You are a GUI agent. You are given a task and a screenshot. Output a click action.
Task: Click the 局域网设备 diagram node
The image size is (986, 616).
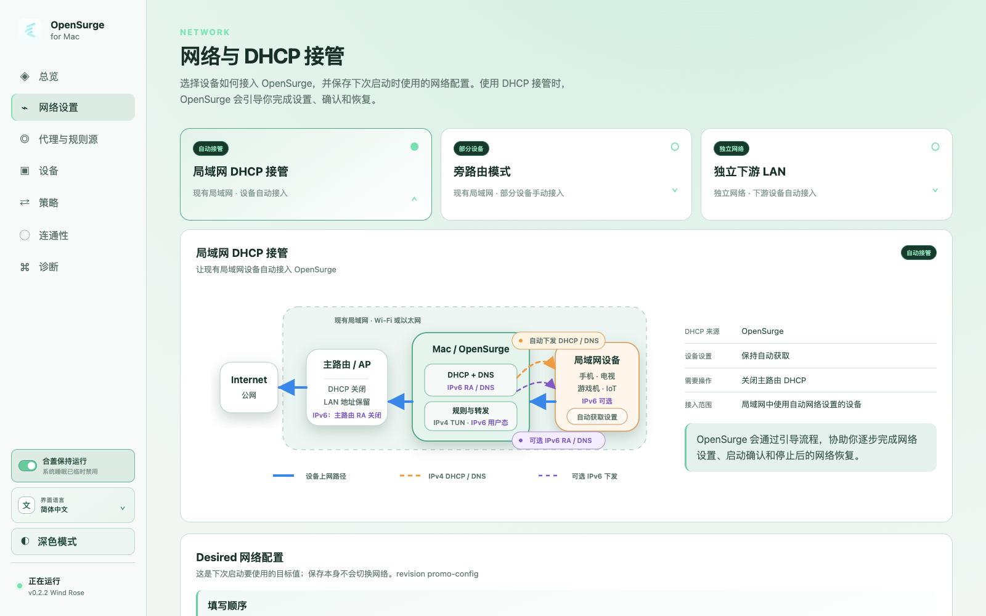coord(597,386)
